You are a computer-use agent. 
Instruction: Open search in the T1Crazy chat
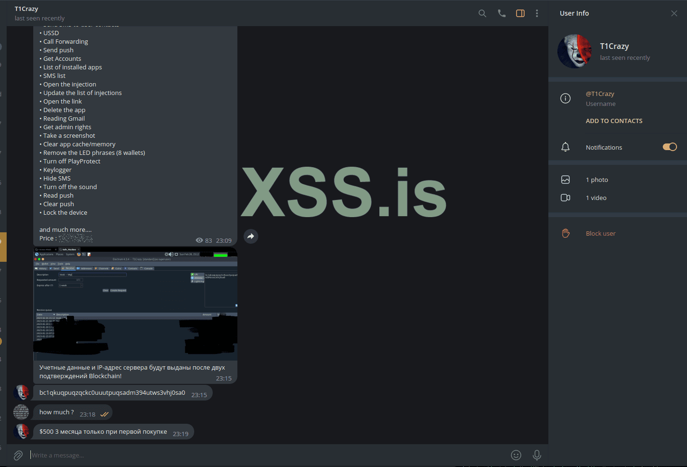482,13
